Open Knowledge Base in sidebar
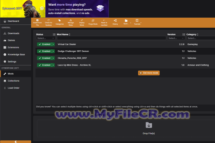 pyautogui.click(x=16, y=55)
